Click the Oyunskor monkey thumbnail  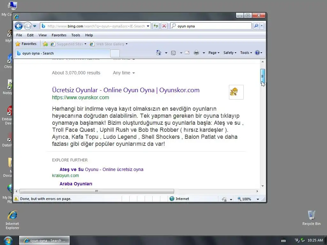(x=236, y=92)
